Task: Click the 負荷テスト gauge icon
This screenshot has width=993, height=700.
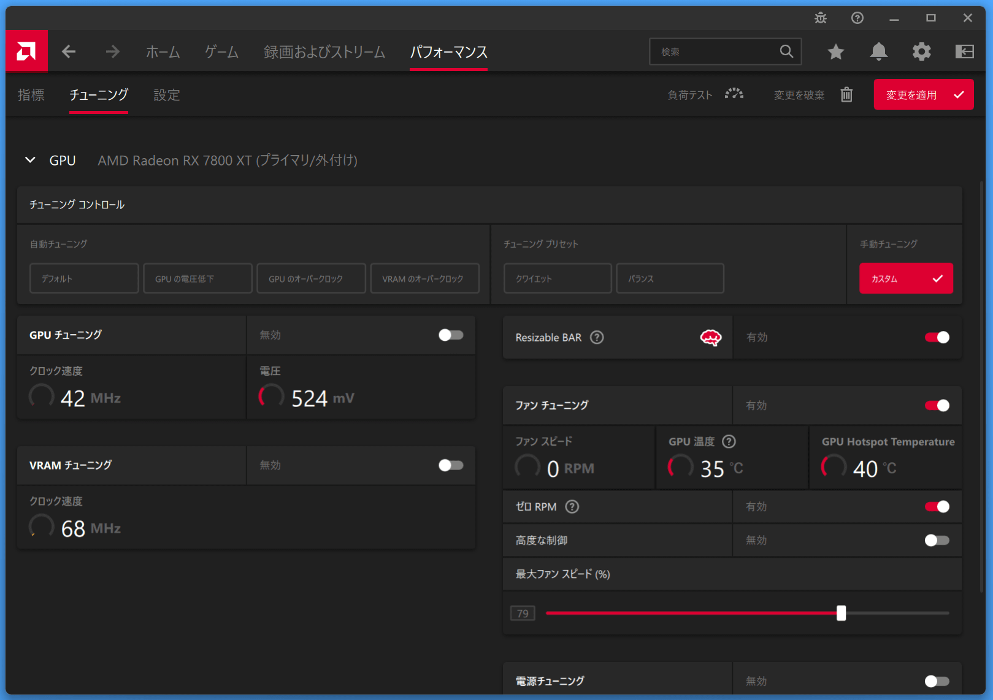Action: [x=734, y=94]
